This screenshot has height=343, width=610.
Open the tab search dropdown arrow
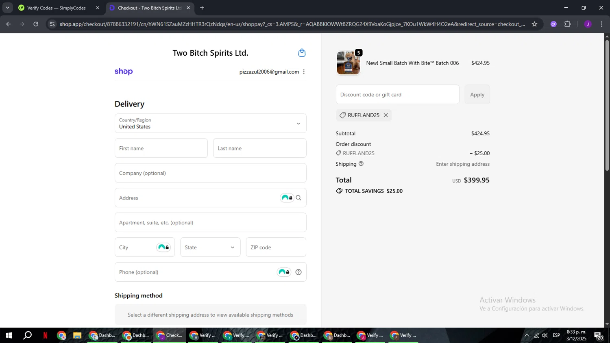click(7, 8)
